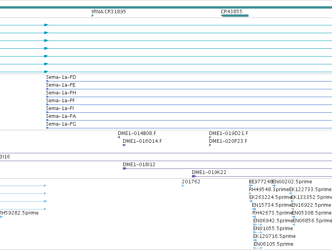The height and width of the screenshot is (250, 332).
Task: Click the DME1-020P23.F feature label
Action: (x=228, y=141)
